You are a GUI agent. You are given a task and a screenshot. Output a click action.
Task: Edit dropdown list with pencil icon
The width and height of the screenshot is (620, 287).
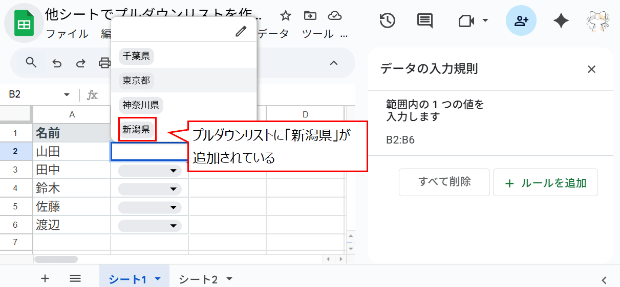click(241, 32)
